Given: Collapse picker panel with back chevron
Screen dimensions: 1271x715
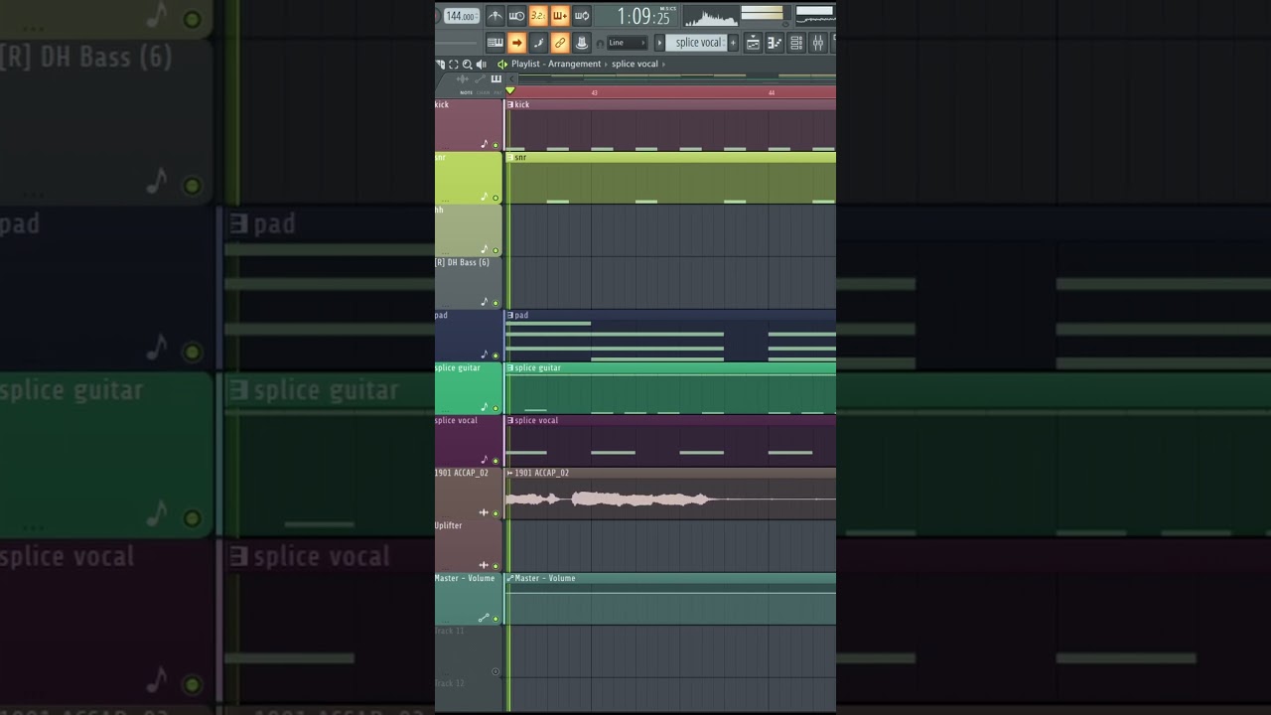Looking at the screenshot, I should click(511, 79).
